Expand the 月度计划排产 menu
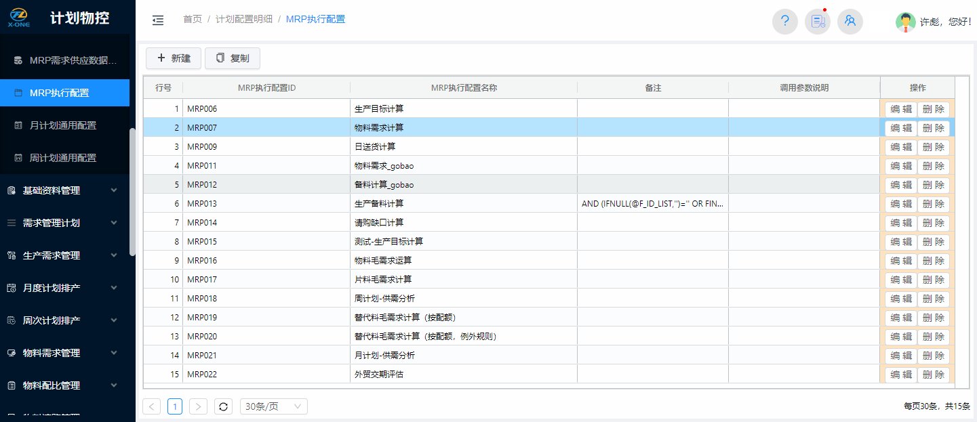Viewport: 977px width, 422px height. (x=62, y=288)
